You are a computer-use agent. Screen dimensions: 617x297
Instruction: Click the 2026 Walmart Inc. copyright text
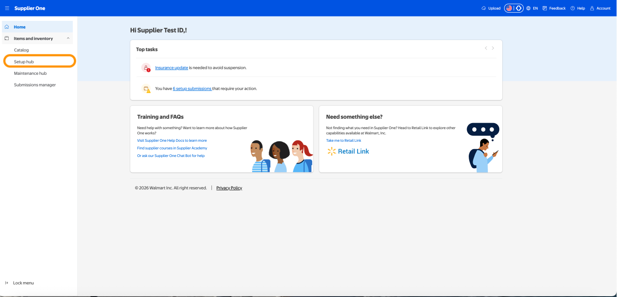click(171, 188)
